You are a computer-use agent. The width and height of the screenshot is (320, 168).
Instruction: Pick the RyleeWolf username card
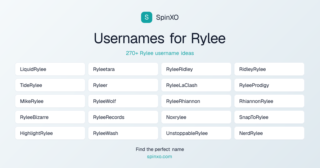(123, 101)
